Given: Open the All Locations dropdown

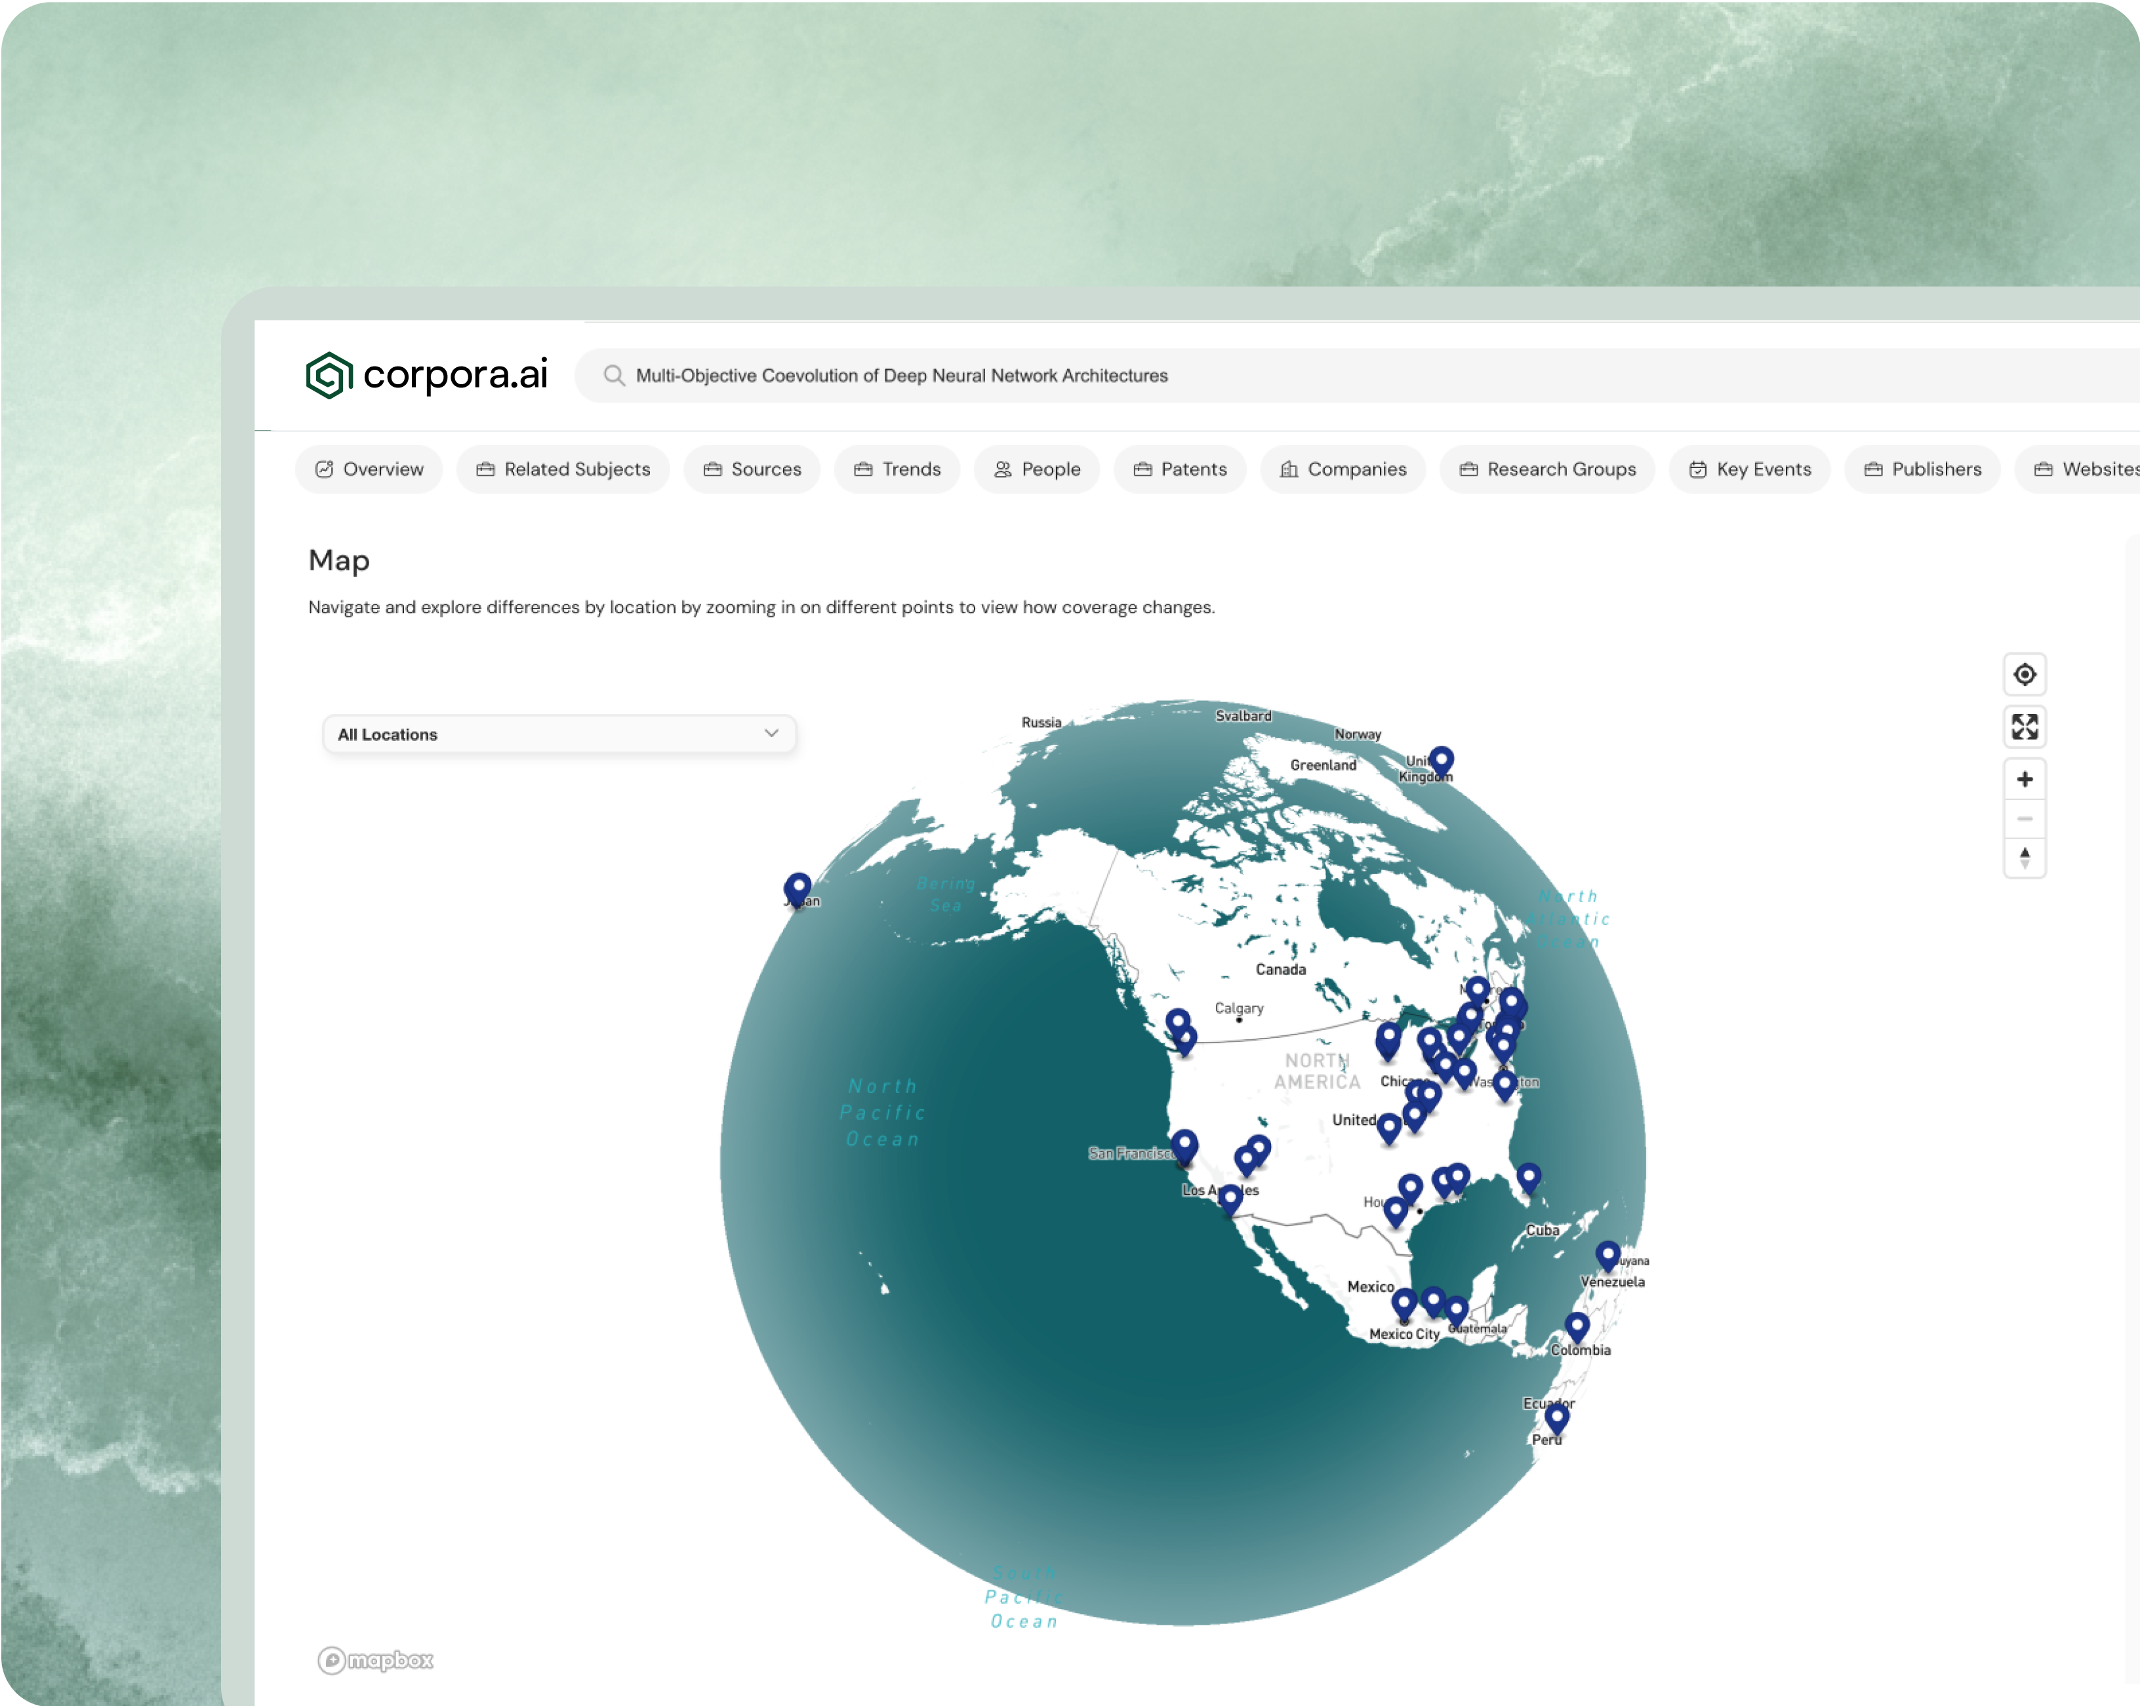Looking at the screenshot, I should (559, 734).
